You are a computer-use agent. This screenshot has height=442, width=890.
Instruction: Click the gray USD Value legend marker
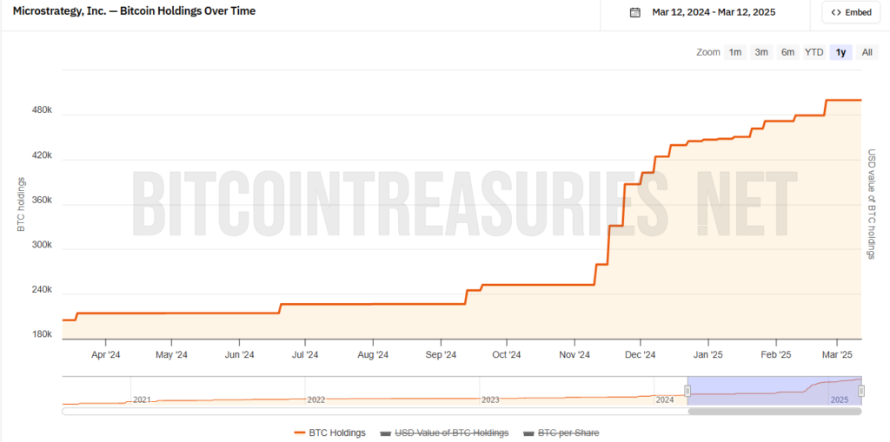(x=387, y=432)
